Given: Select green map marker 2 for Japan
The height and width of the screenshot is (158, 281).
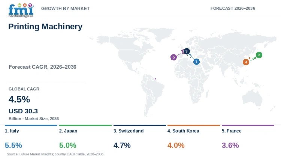Looking at the screenshot, I should [x=259, y=55].
